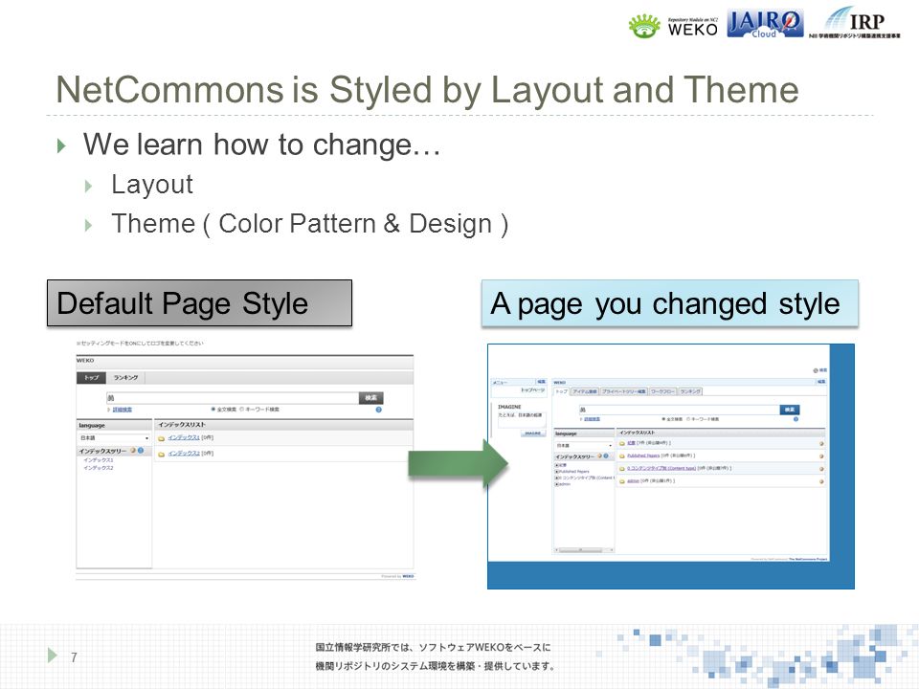Click the search input field in default page
The width and height of the screenshot is (919, 689).
point(232,398)
